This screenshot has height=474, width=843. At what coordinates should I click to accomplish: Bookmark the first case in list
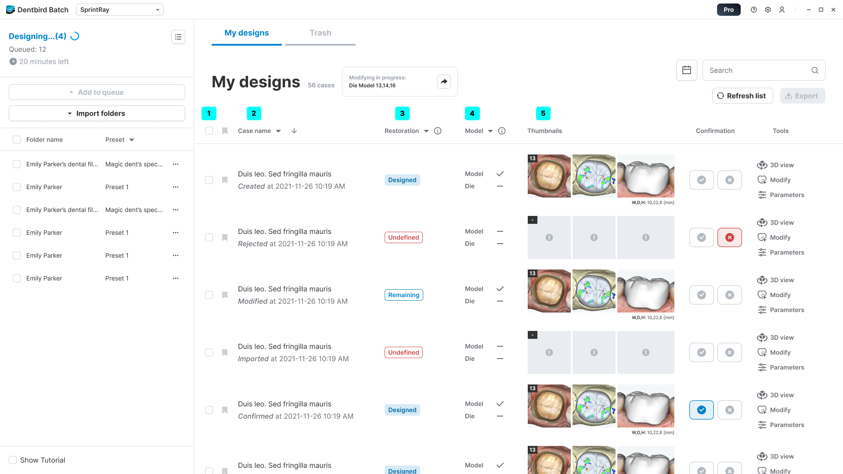point(225,180)
